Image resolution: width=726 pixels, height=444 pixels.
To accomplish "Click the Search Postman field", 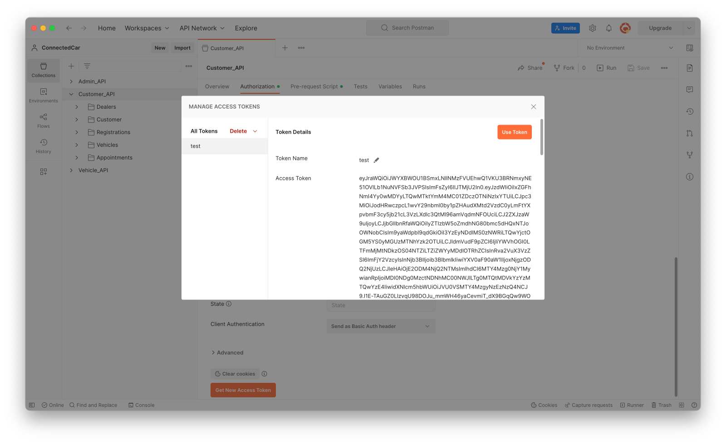I will 407,28.
